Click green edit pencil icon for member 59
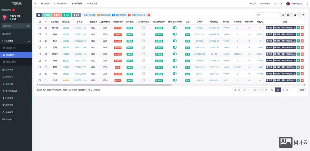 [x=298, y=28]
